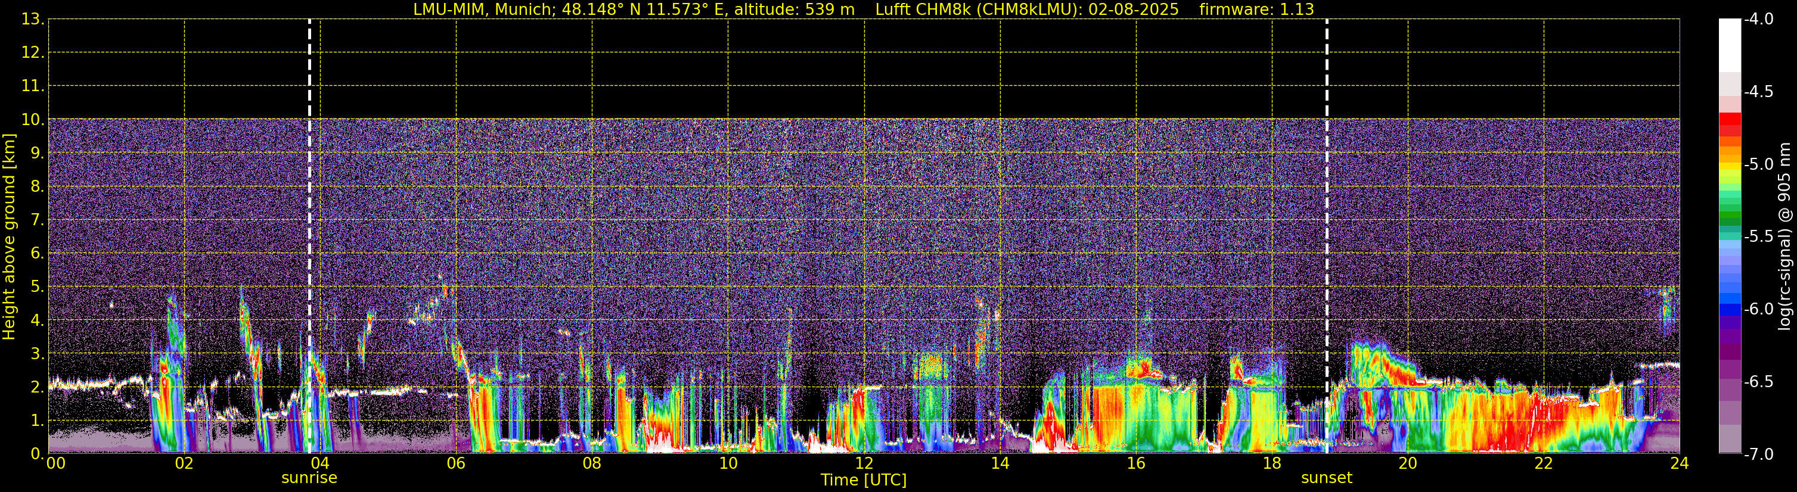The height and width of the screenshot is (492, 1797).
Task: Click the x-axis tick label '20'
Action: click(x=1408, y=463)
